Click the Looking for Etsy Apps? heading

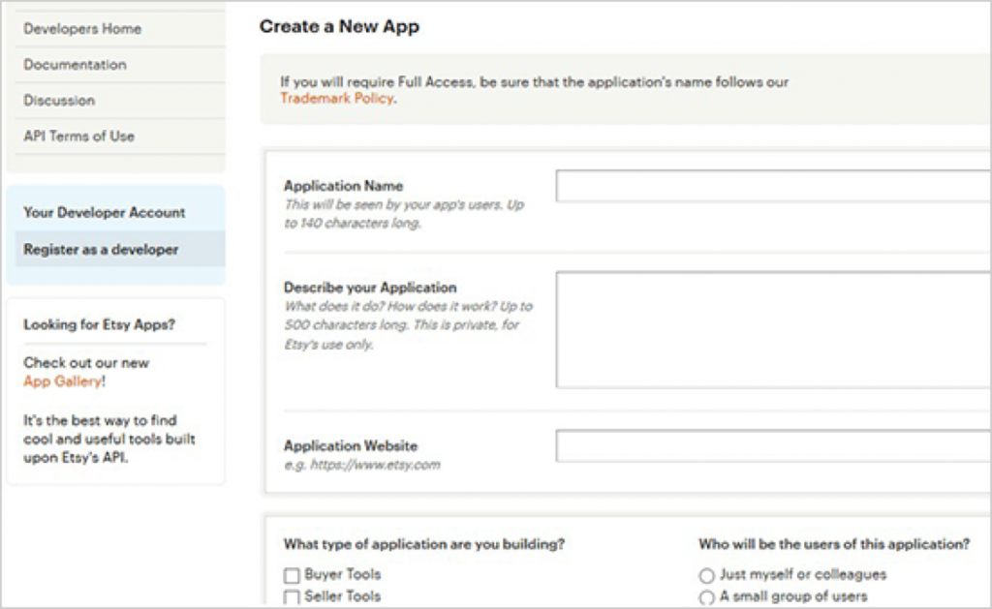(100, 324)
